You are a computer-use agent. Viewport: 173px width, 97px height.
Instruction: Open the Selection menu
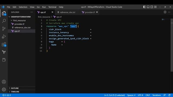click(23, 7)
